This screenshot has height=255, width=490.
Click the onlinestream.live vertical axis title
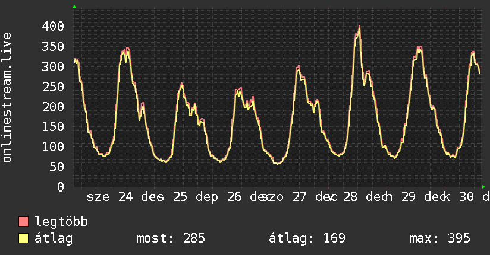(x=7, y=98)
